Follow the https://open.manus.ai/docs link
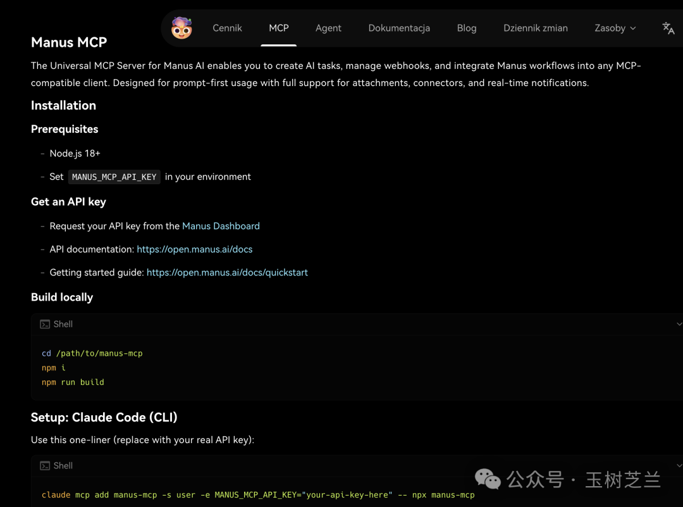This screenshot has height=507, width=683. coord(195,249)
